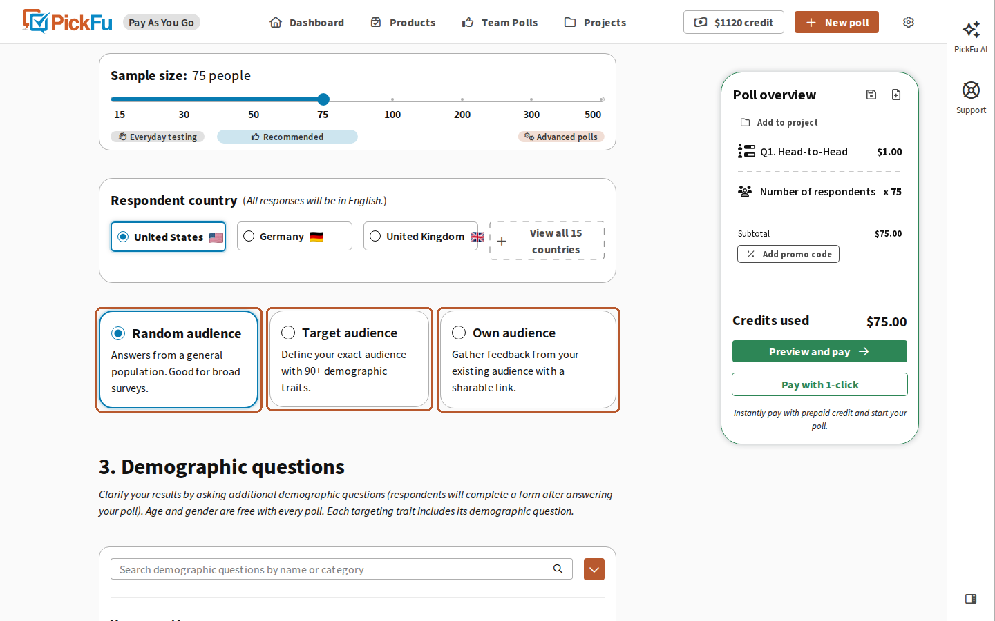The width and height of the screenshot is (995, 621).
Task: Select United Kingdom respondent country
Action: pyautogui.click(x=421, y=236)
